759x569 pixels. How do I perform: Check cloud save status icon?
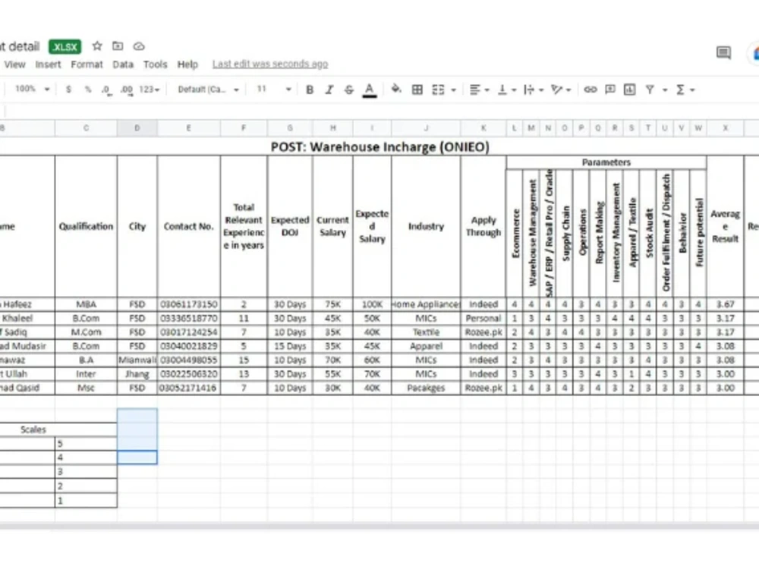pos(139,46)
